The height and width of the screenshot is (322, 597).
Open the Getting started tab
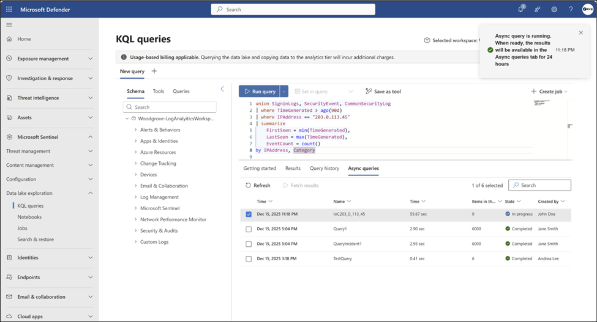pos(260,168)
